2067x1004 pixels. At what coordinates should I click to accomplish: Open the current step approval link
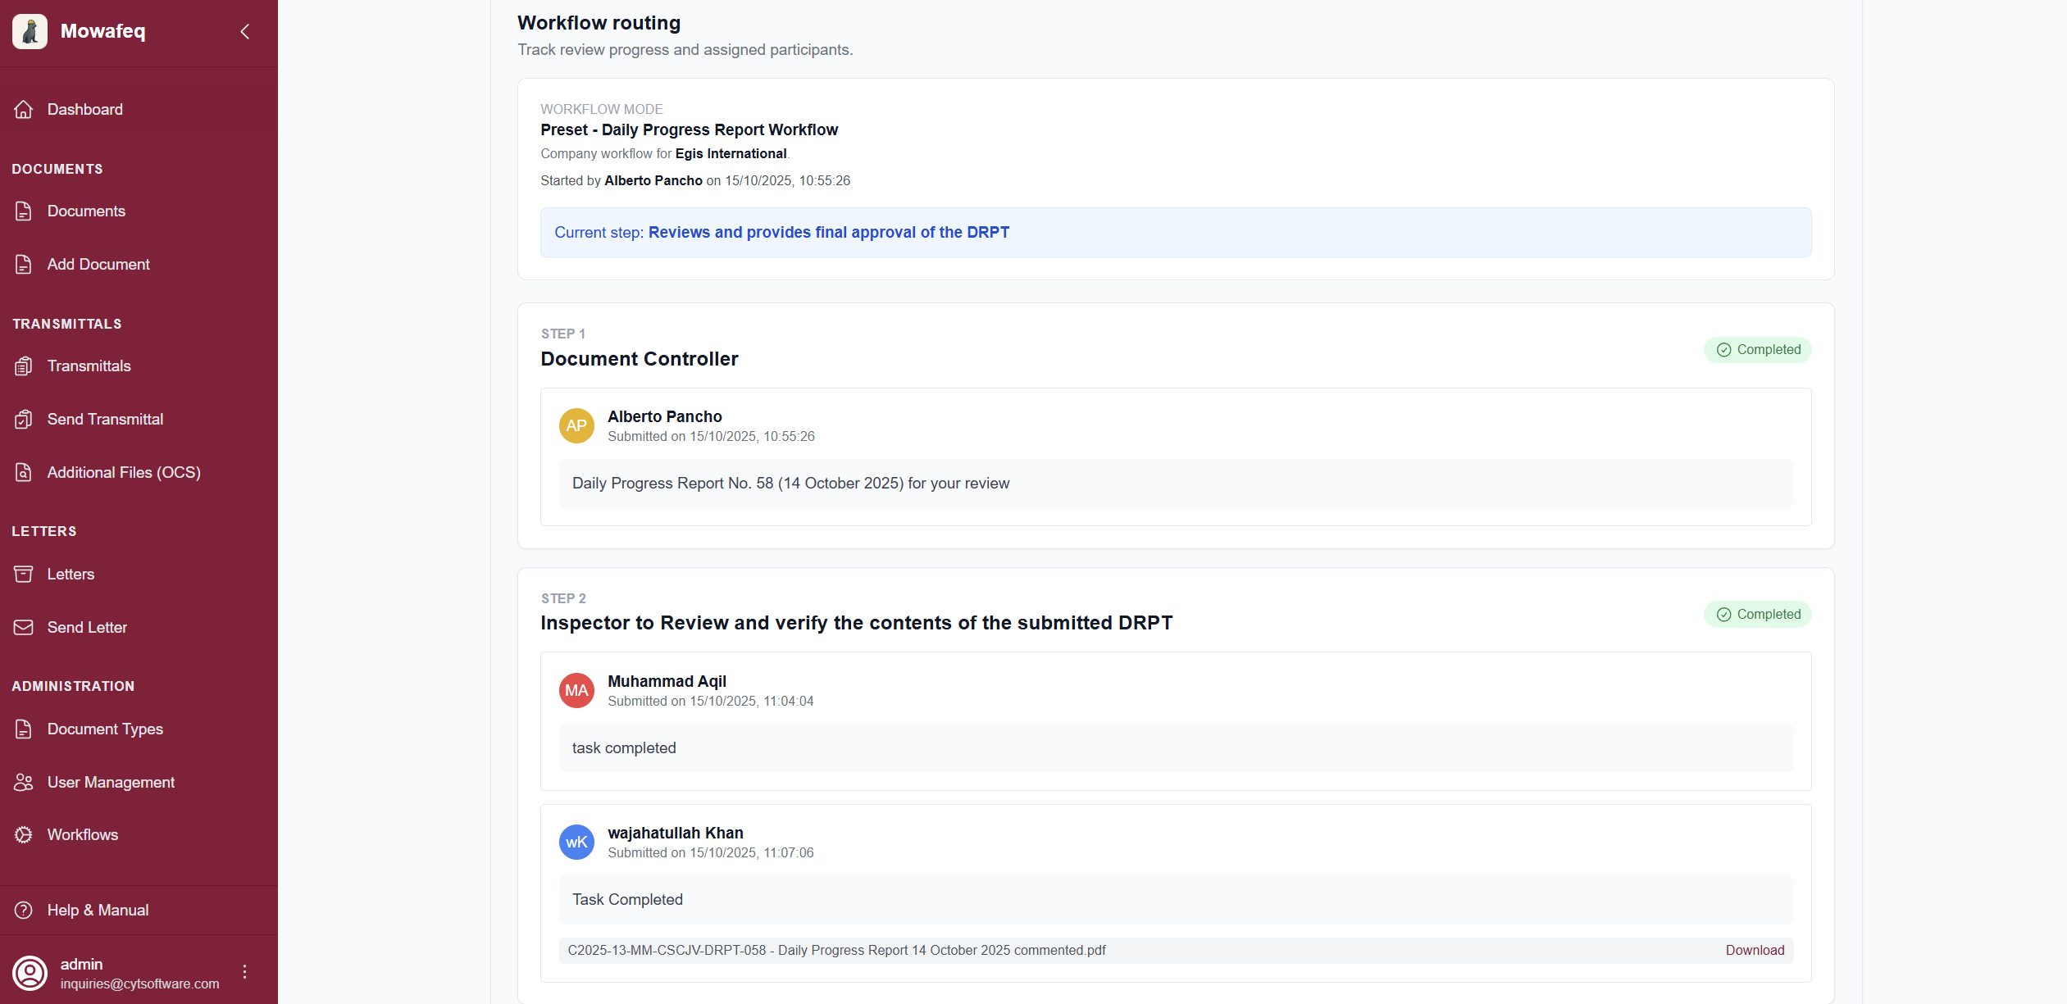pyautogui.click(x=828, y=232)
